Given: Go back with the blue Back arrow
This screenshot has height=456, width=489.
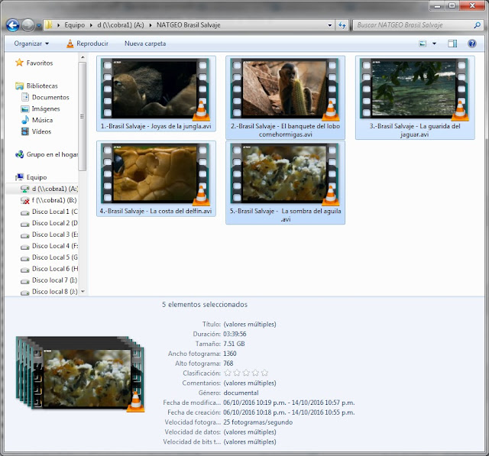Looking at the screenshot, I should coord(13,25).
